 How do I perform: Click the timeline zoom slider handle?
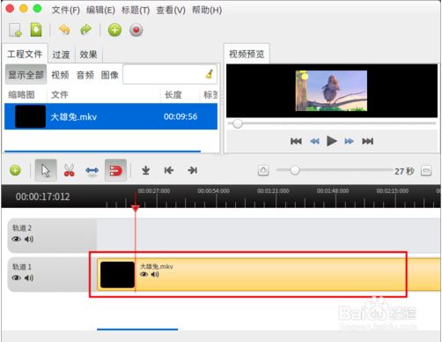point(294,170)
